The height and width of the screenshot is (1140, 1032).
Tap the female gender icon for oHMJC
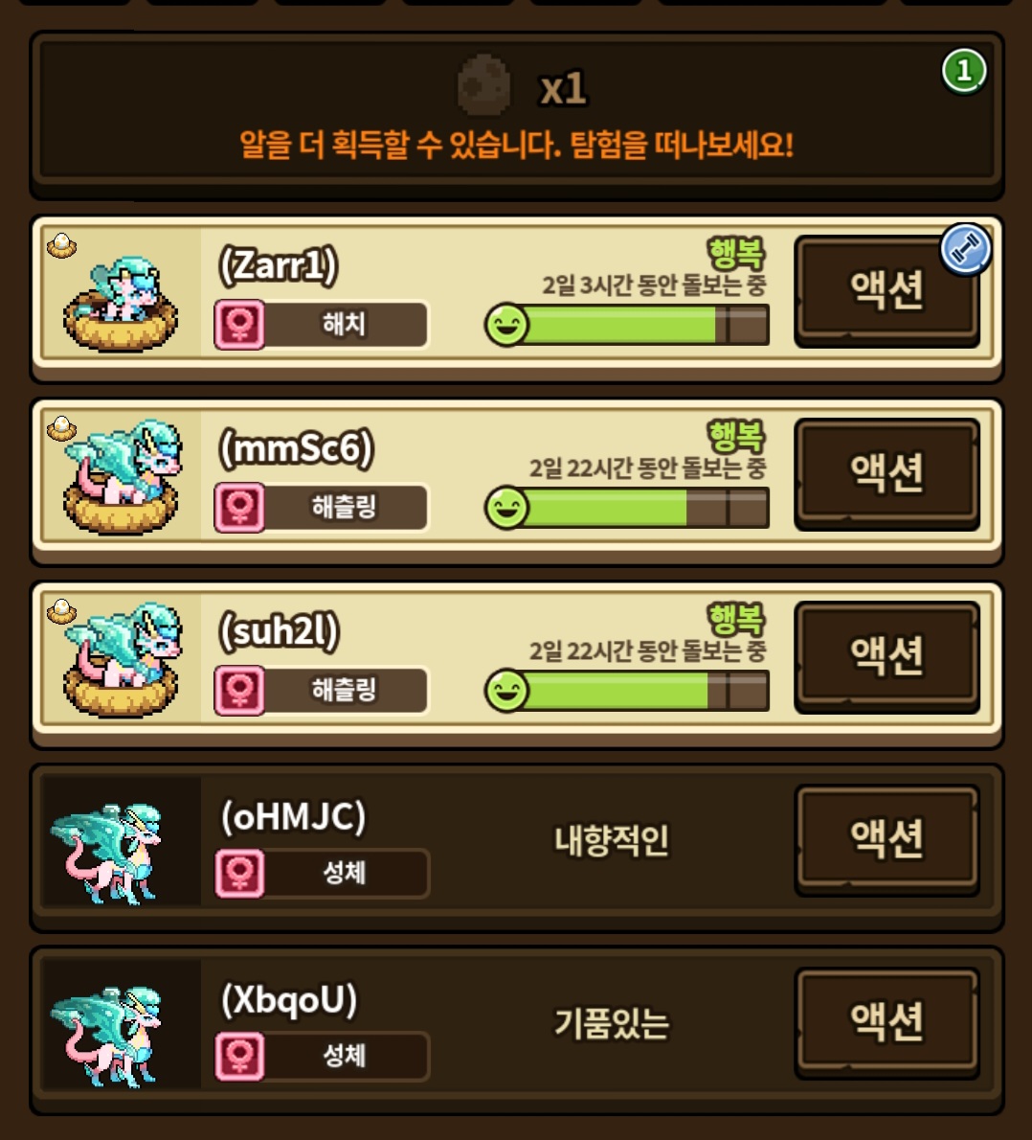240,873
